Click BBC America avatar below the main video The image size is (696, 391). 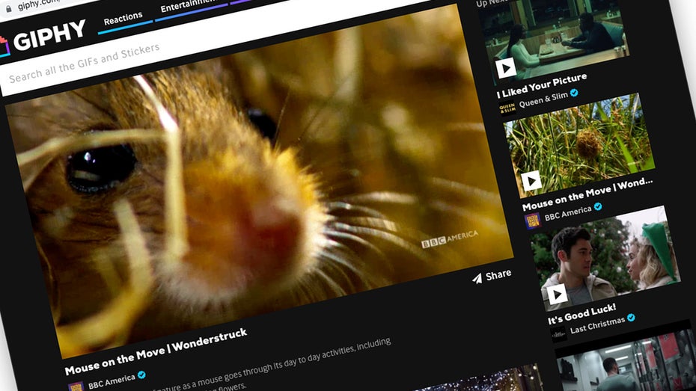point(76,387)
